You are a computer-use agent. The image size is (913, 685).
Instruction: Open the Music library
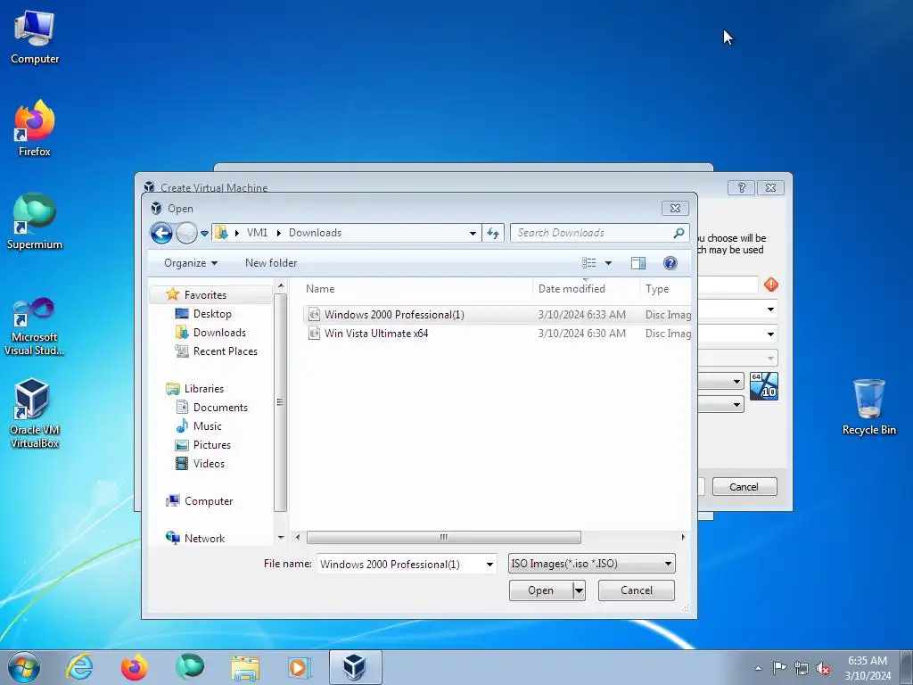point(207,425)
